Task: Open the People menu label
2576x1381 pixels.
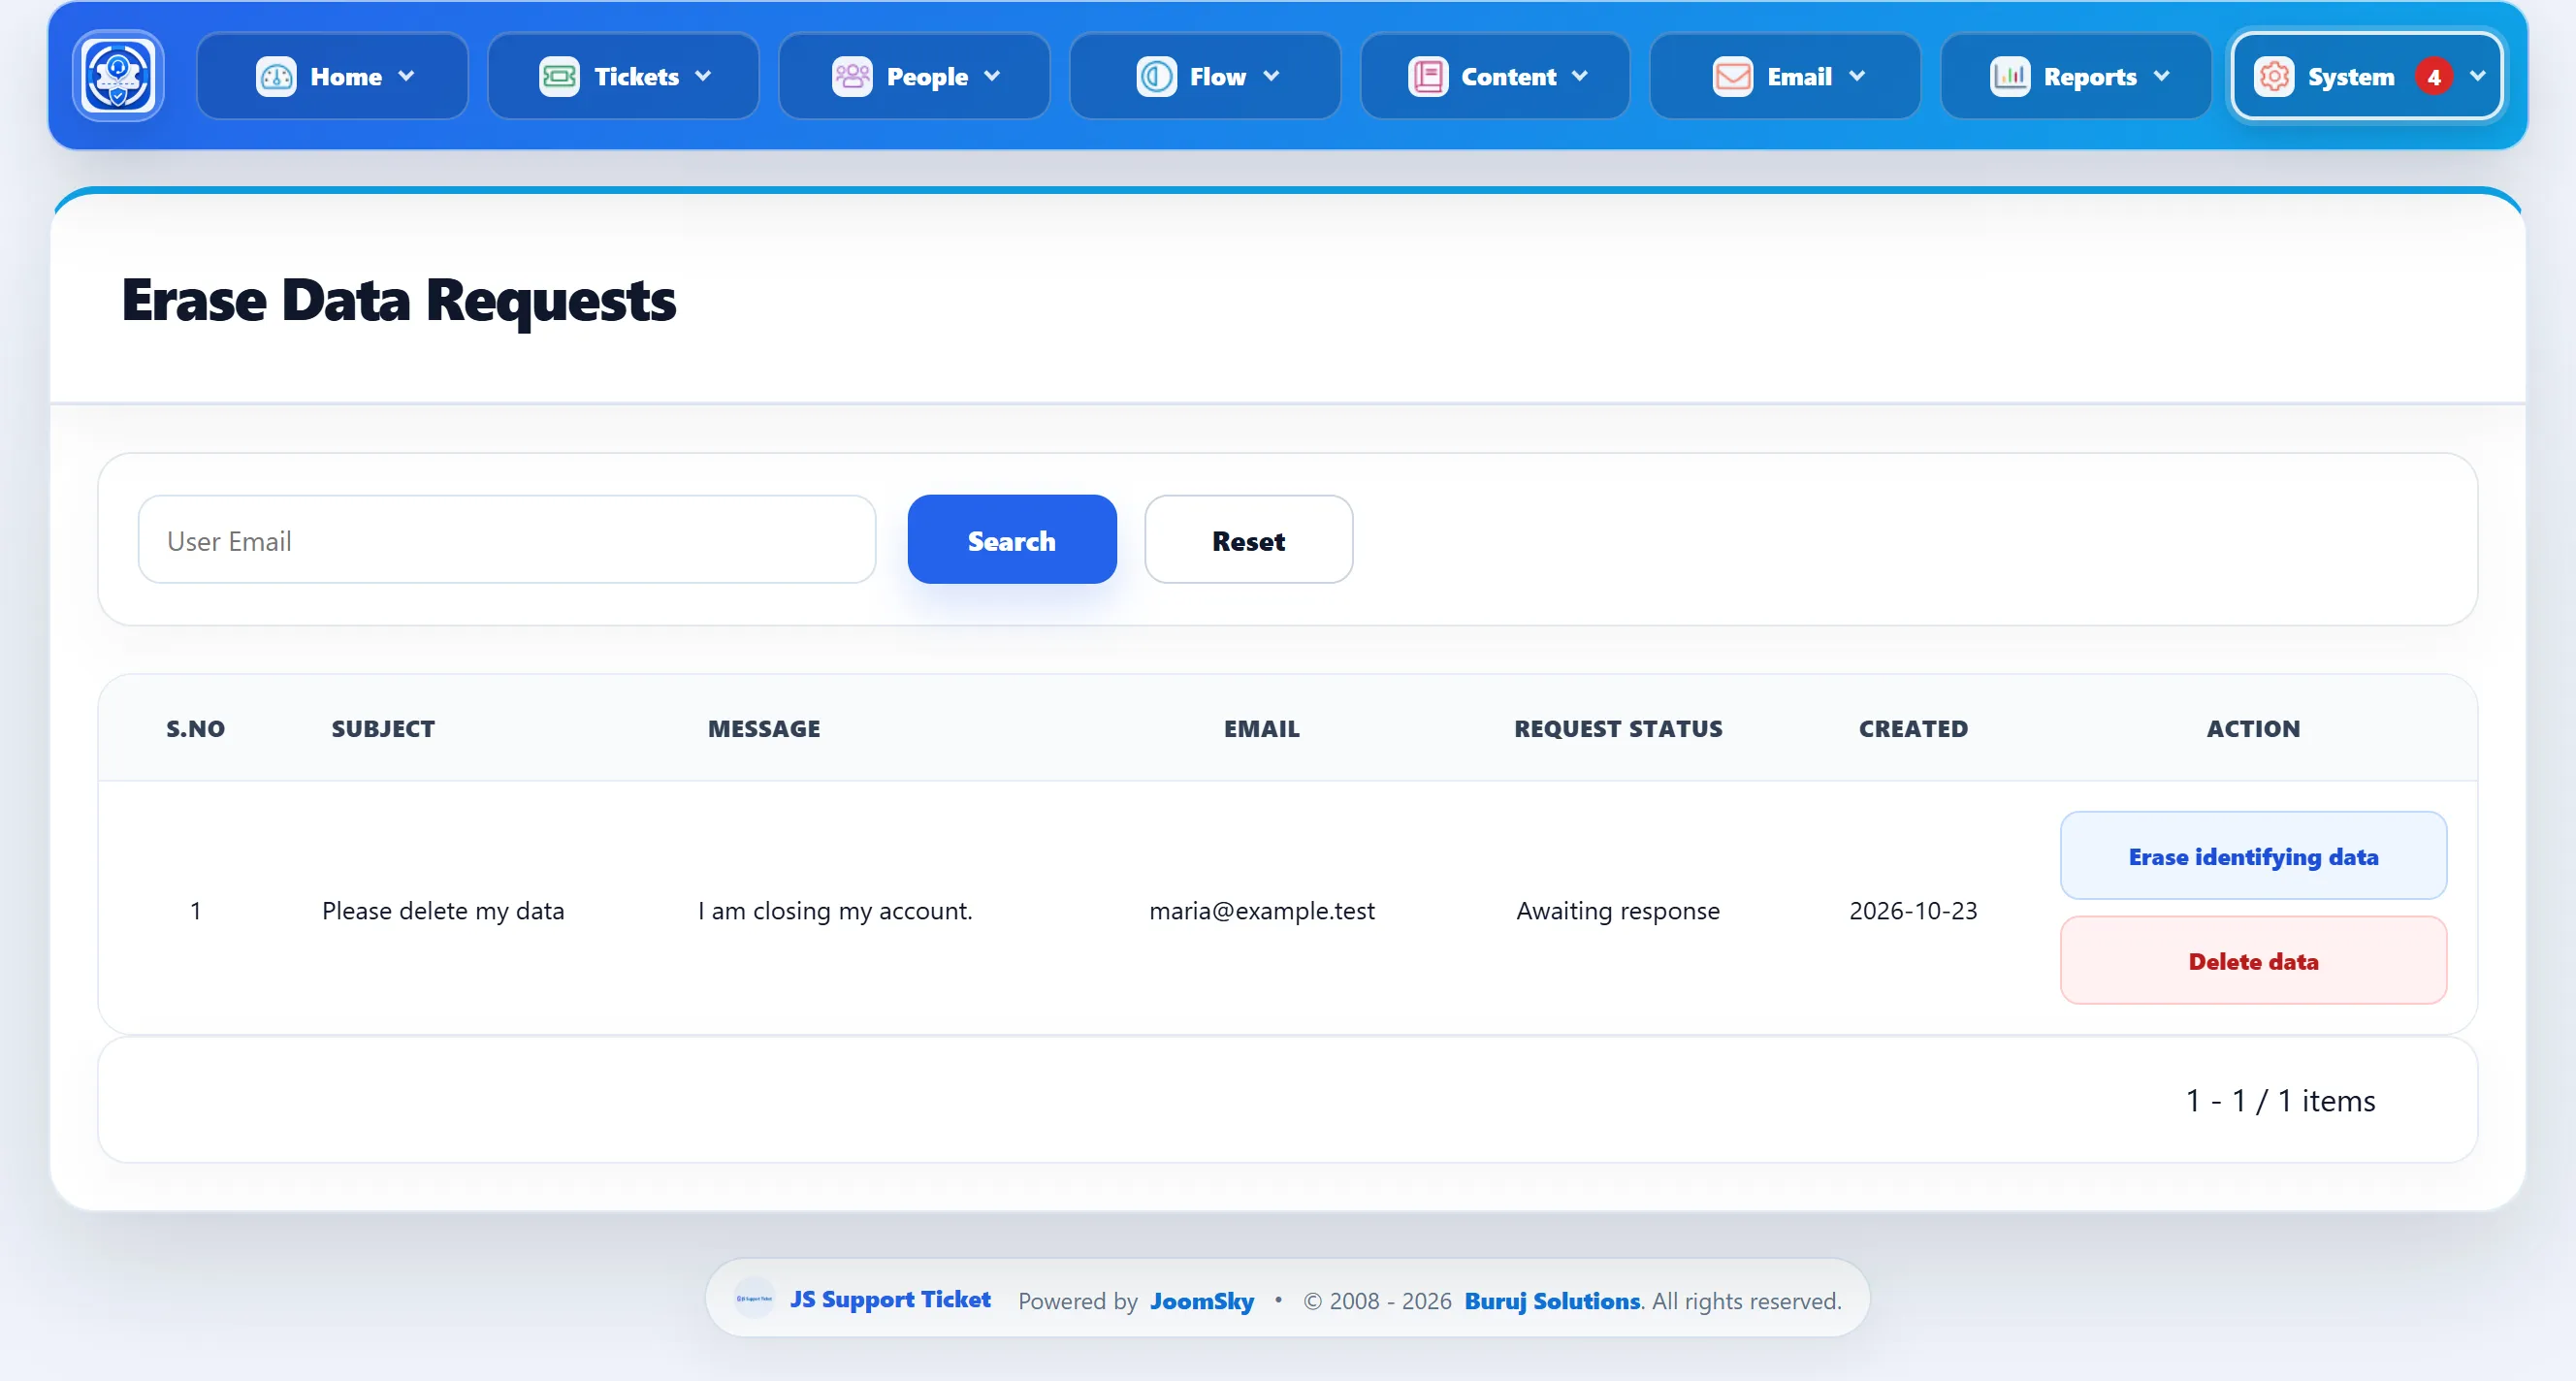Action: click(x=927, y=77)
